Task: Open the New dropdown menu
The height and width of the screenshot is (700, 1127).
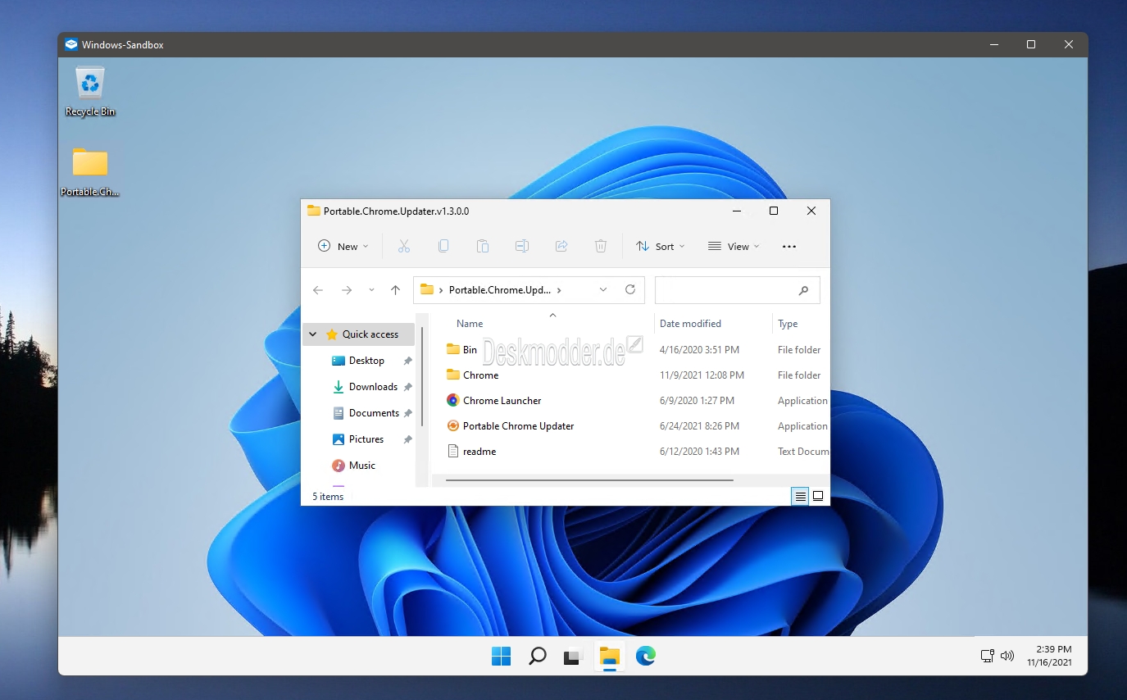Action: click(x=343, y=246)
